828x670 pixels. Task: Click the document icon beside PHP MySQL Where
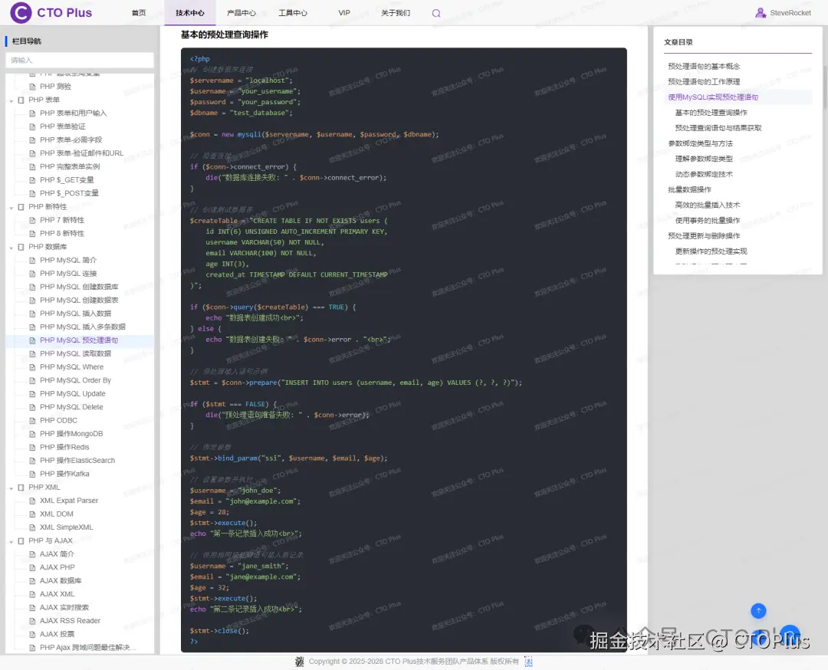tap(33, 367)
